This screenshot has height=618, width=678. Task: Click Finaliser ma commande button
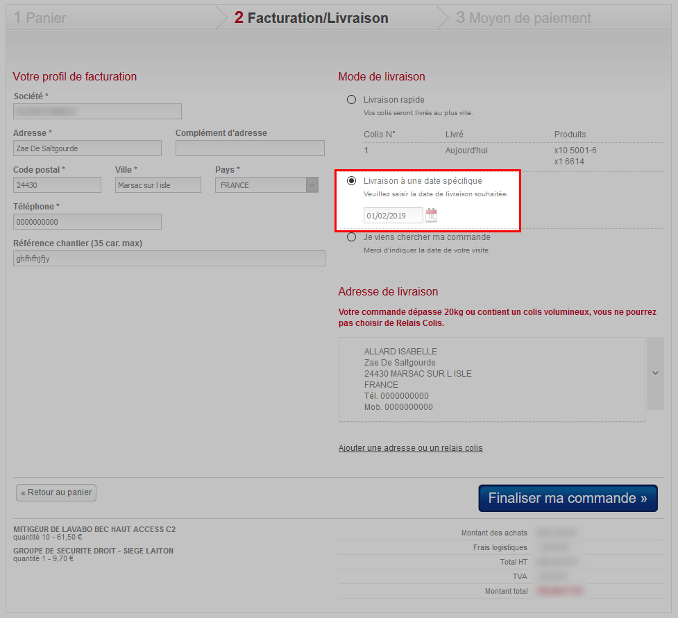coord(568,498)
